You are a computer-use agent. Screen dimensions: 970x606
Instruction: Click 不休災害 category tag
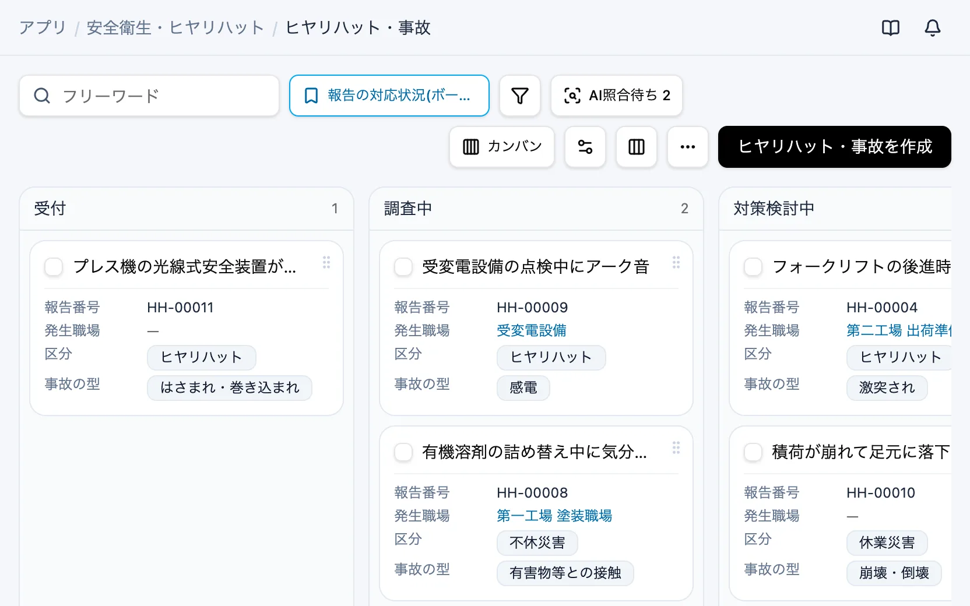tap(537, 542)
